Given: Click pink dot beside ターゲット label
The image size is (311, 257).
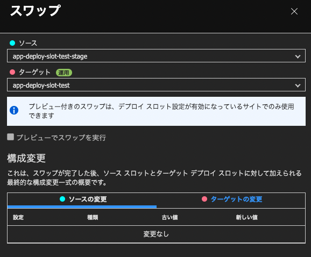Looking at the screenshot, I should click(x=12, y=72).
